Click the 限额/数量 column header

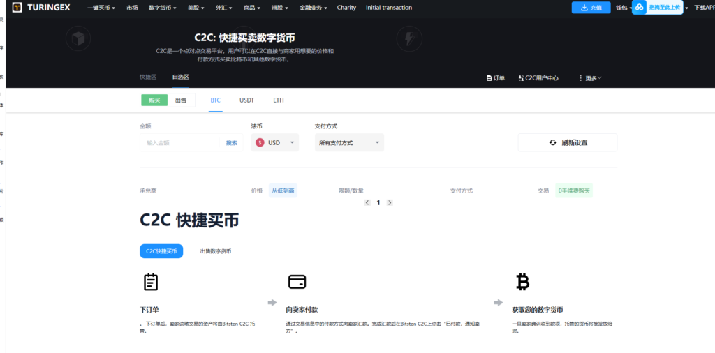pos(351,191)
